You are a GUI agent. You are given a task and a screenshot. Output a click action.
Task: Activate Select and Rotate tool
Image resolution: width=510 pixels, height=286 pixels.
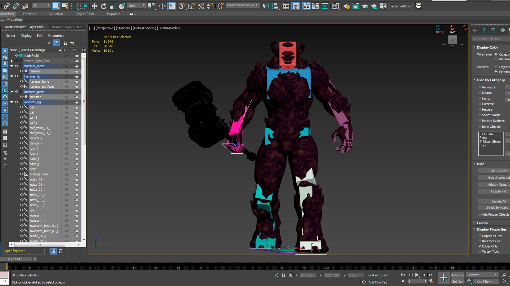(104, 6)
